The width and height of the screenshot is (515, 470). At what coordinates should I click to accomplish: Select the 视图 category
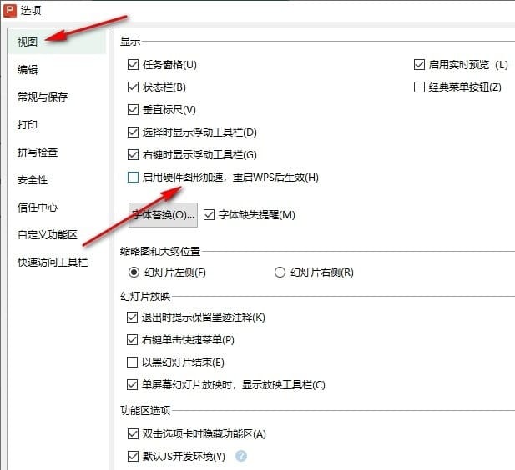click(57, 42)
